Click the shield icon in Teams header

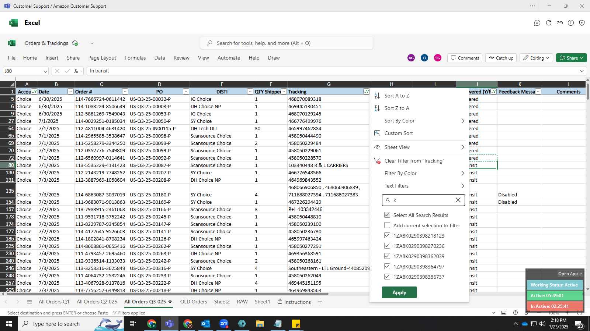582,23
